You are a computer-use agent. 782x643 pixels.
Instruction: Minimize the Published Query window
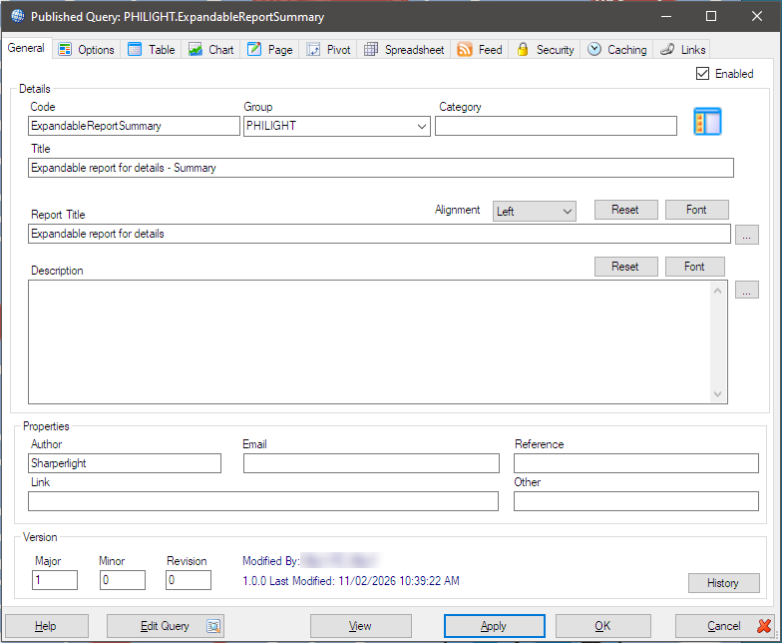(666, 16)
